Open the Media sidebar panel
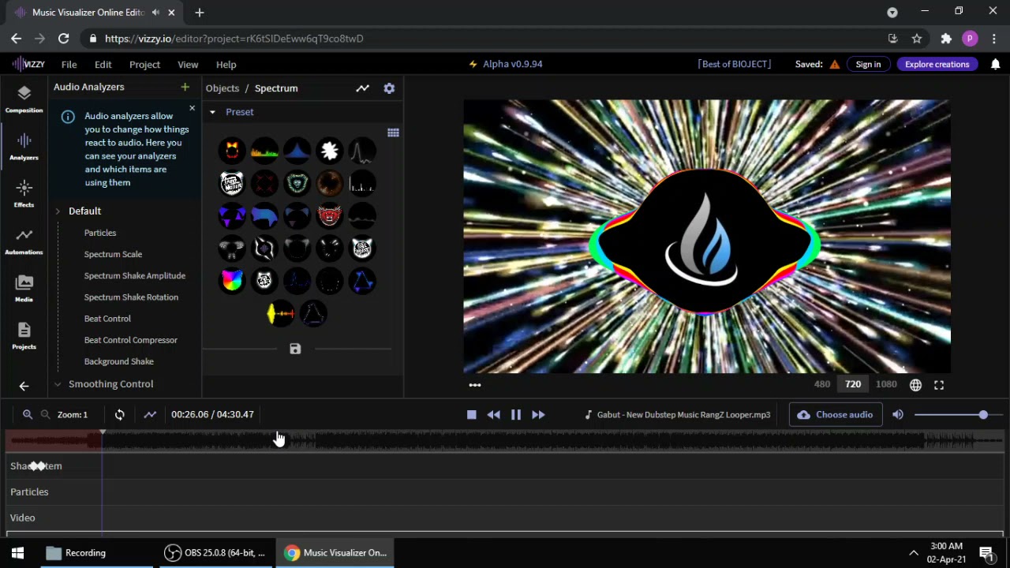Image resolution: width=1010 pixels, height=568 pixels. [x=24, y=288]
